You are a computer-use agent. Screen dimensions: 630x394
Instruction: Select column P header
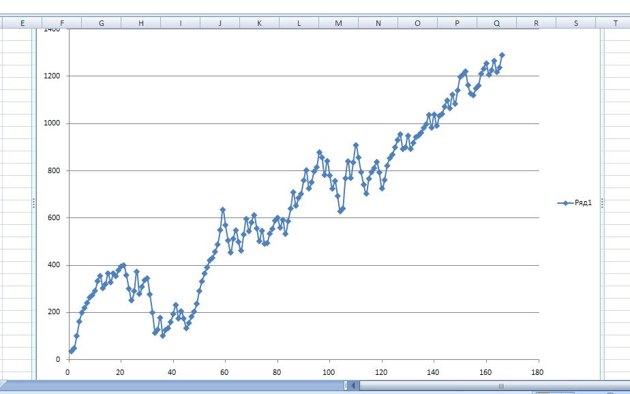click(457, 23)
